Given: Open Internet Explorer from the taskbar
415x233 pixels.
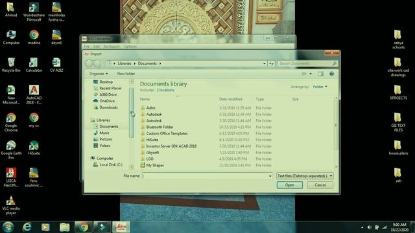Looking at the screenshot, I should (27, 227).
